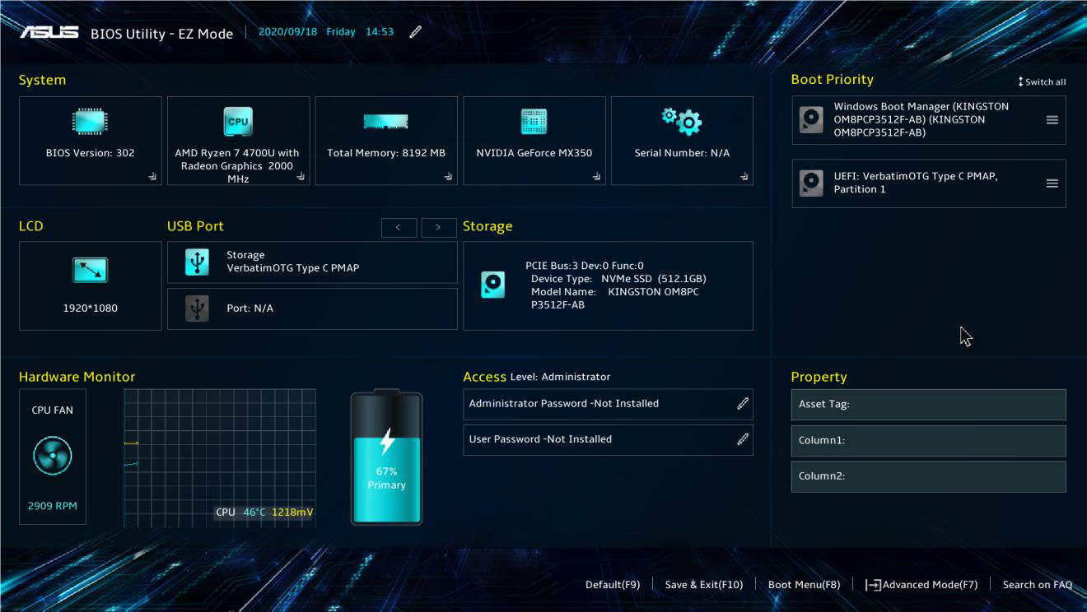Edit the date and time with pencil icon
This screenshot has height=612, width=1087.
(414, 30)
